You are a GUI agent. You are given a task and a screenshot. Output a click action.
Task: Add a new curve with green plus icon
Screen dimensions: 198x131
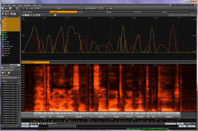point(3,14)
